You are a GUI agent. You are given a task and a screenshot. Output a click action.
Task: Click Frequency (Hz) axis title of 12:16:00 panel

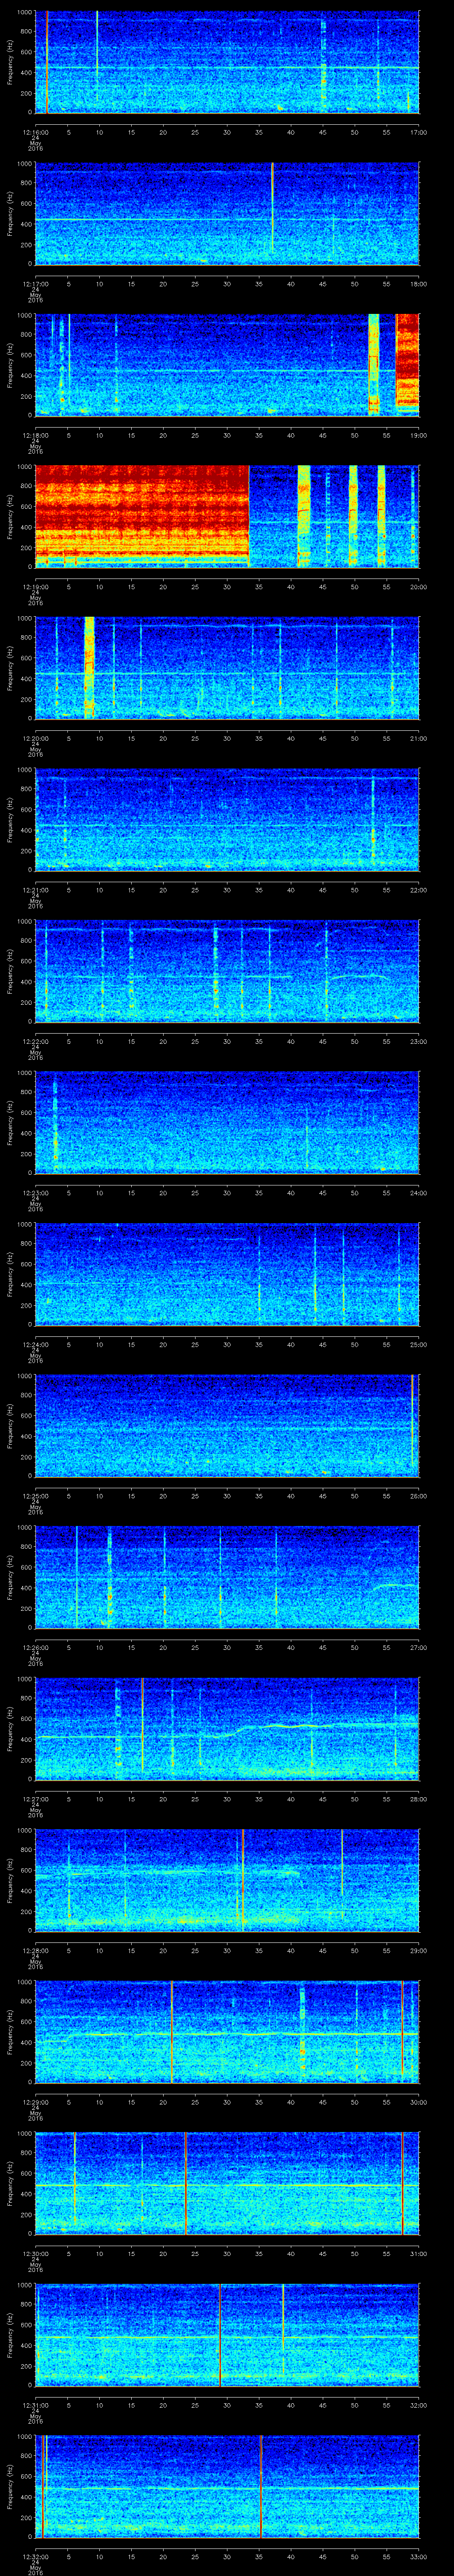pyautogui.click(x=10, y=62)
